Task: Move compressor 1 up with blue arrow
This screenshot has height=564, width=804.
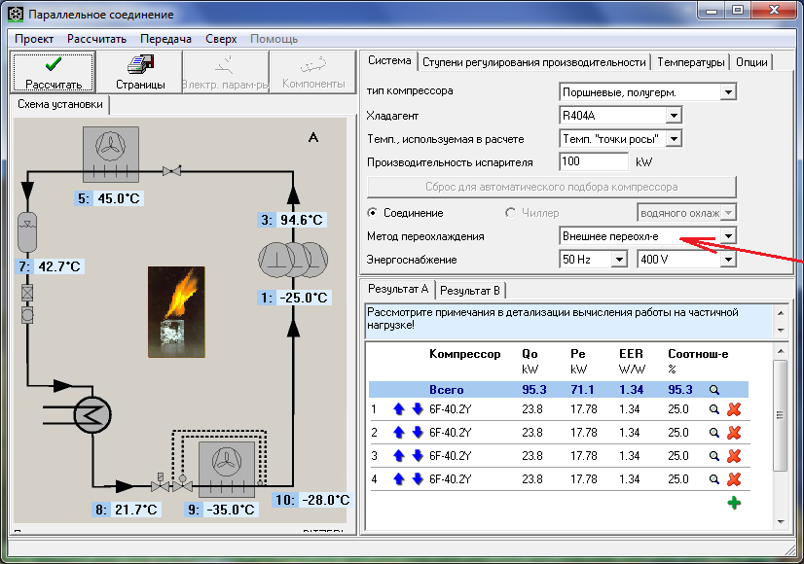Action: click(x=399, y=408)
